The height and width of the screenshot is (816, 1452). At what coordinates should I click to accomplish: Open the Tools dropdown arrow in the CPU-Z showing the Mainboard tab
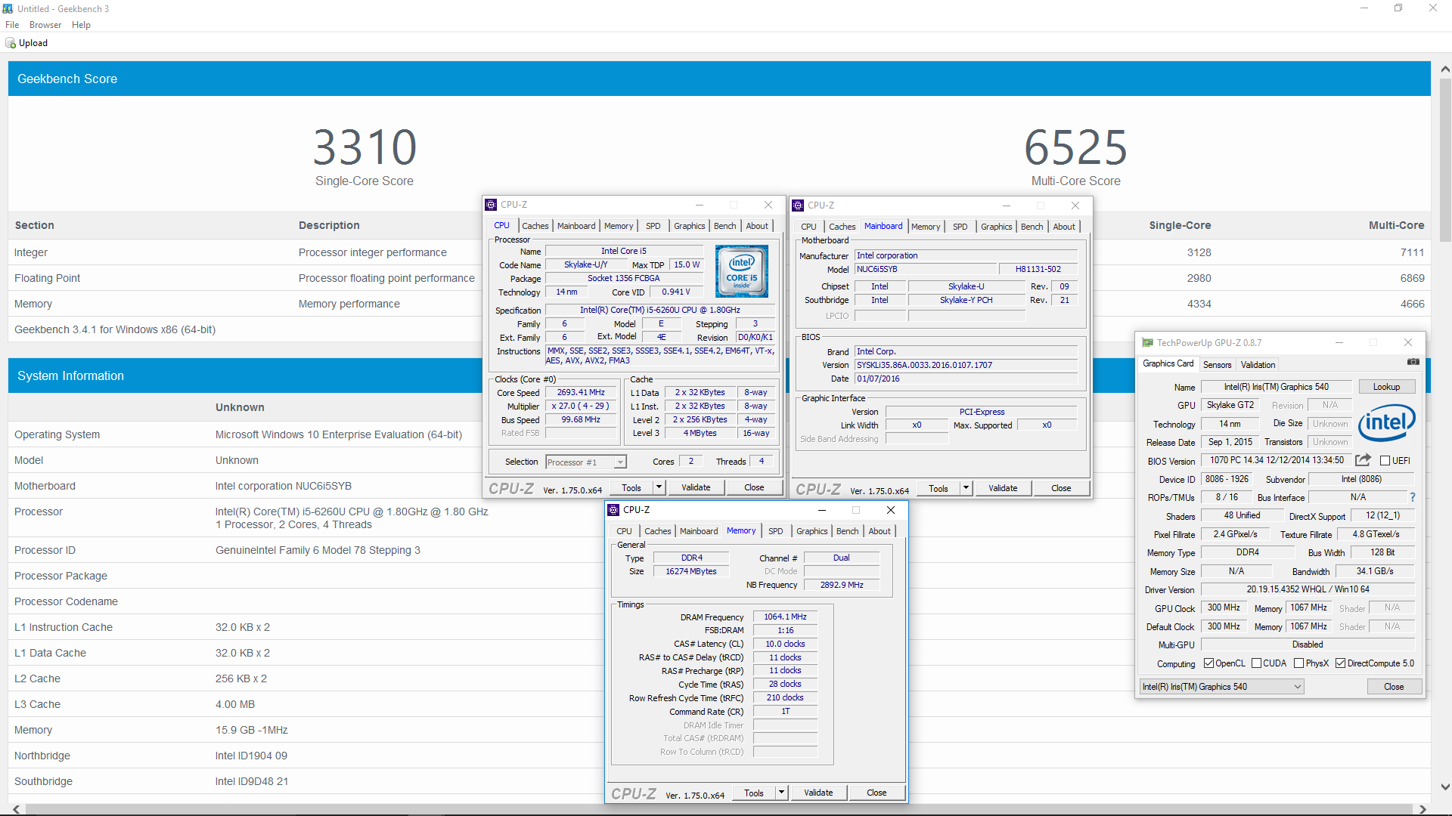coord(966,488)
